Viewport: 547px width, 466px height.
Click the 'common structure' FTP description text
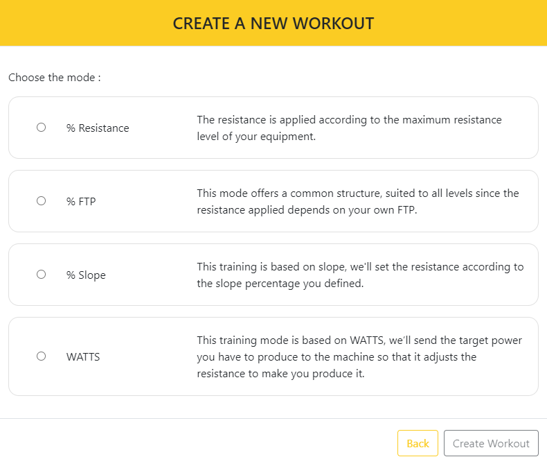pyautogui.click(x=358, y=202)
